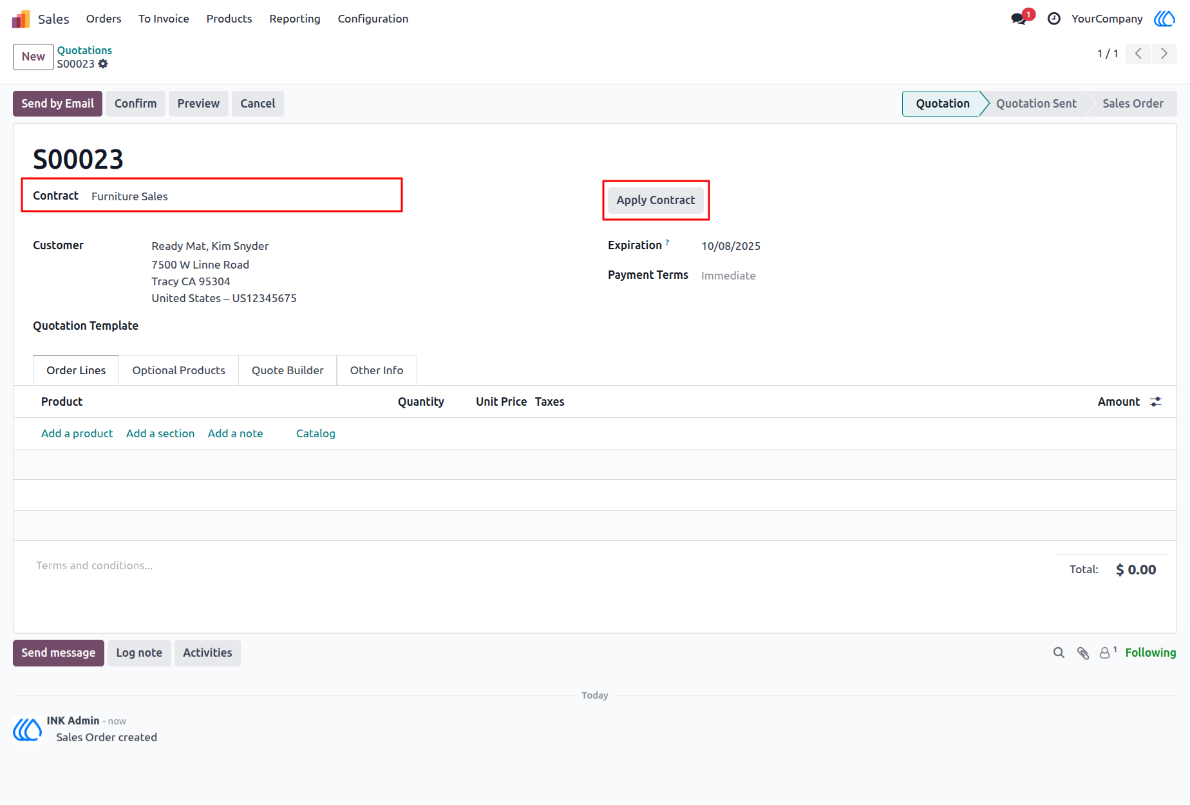The height and width of the screenshot is (805, 1190).
Task: Click Add a section link
Action: point(160,433)
